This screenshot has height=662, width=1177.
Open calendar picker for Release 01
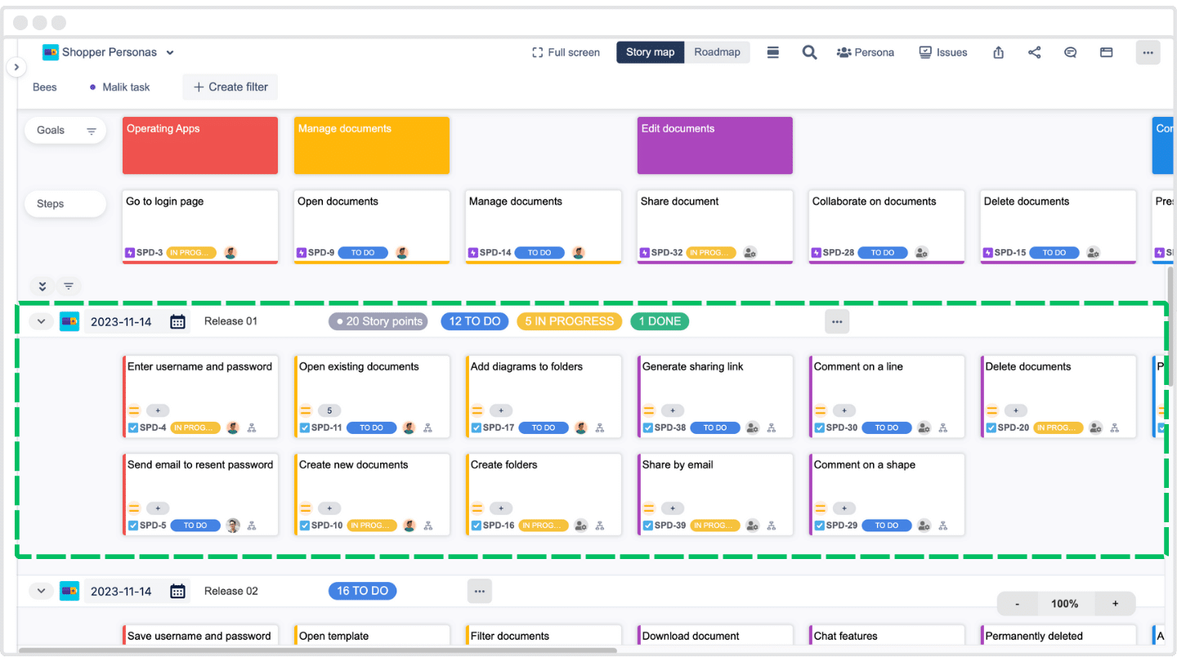177,322
